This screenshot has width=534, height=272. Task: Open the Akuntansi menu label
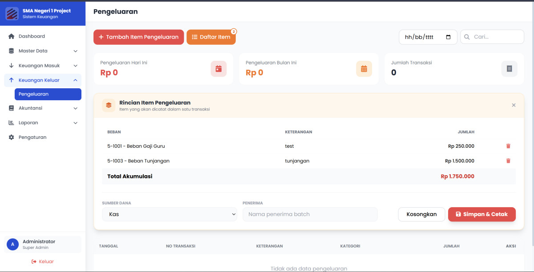30,108
